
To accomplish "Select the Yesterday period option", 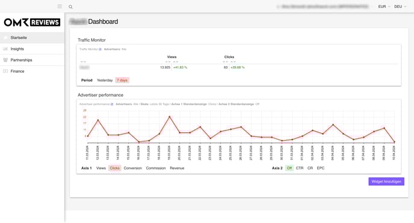I will [x=105, y=80].
